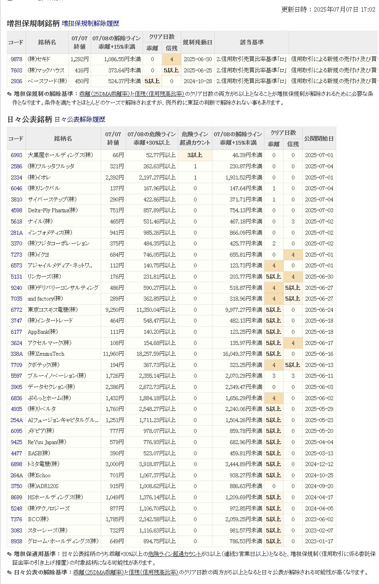The image size is (379, 584).
Task: Click 乖離(25DMA乖離率) link in 増担保規制の解除基準 note
Action: (x=104, y=94)
